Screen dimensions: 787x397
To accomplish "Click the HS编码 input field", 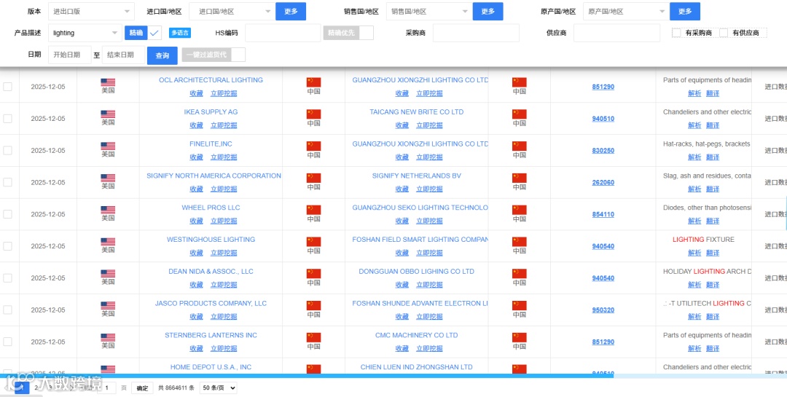I will click(x=283, y=33).
